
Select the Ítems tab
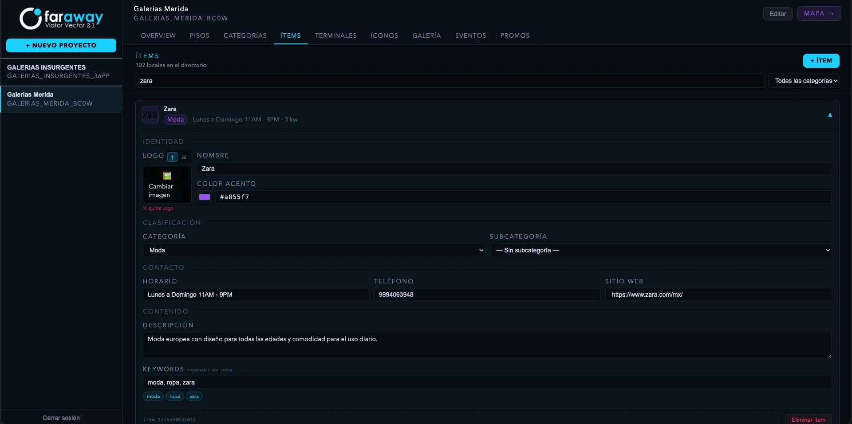point(291,35)
